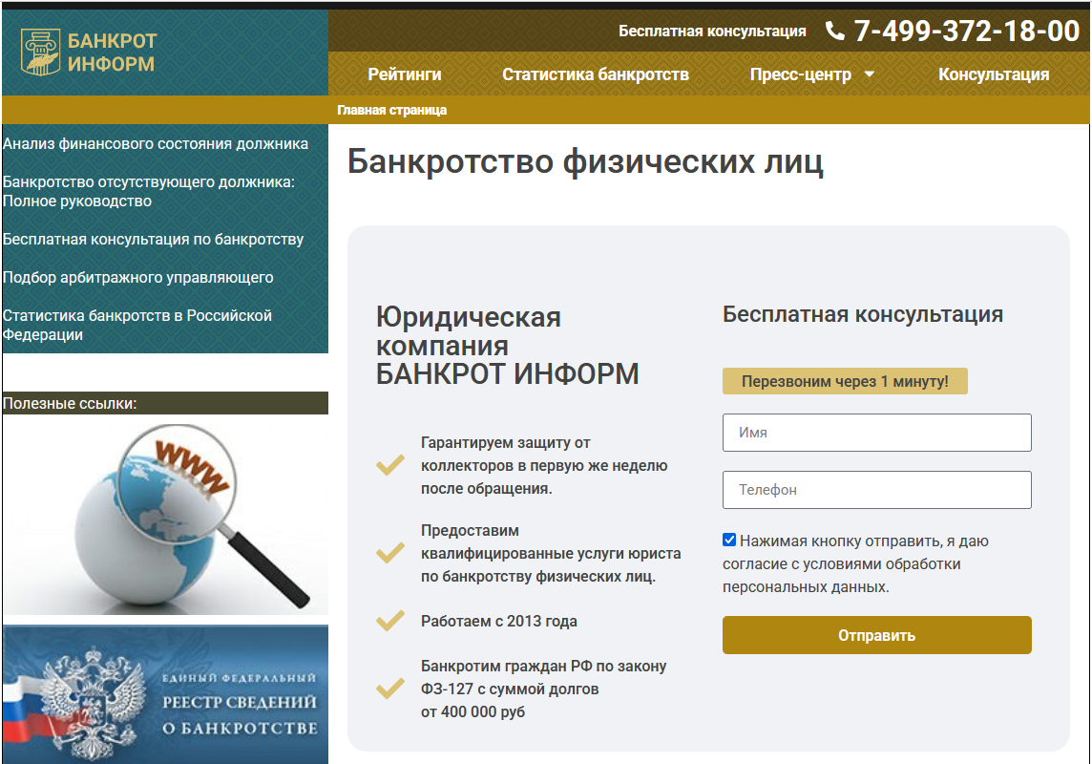Image resolution: width=1092 pixels, height=764 pixels.
Task: Click the Банкрот Информ logo icon
Action: point(41,53)
